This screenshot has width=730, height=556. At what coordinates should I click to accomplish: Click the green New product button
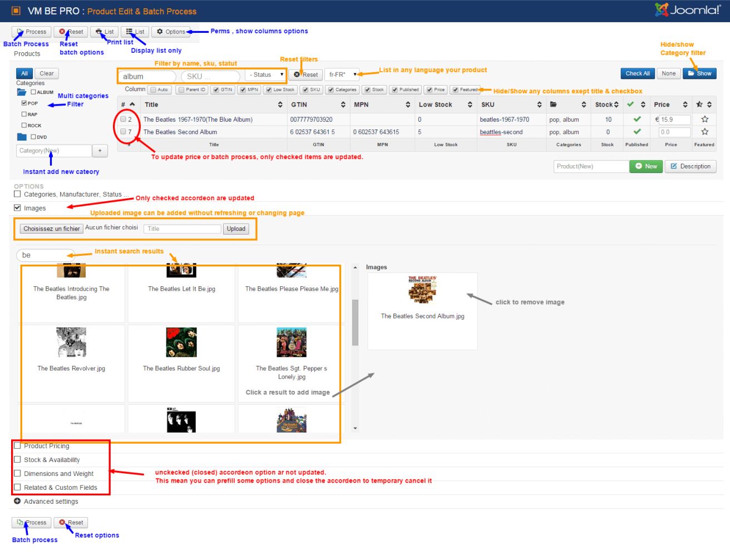pyautogui.click(x=646, y=166)
